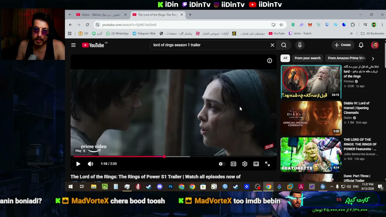
Task: Switch to the Afshin - Bikhial tab
Action: click(101, 15)
